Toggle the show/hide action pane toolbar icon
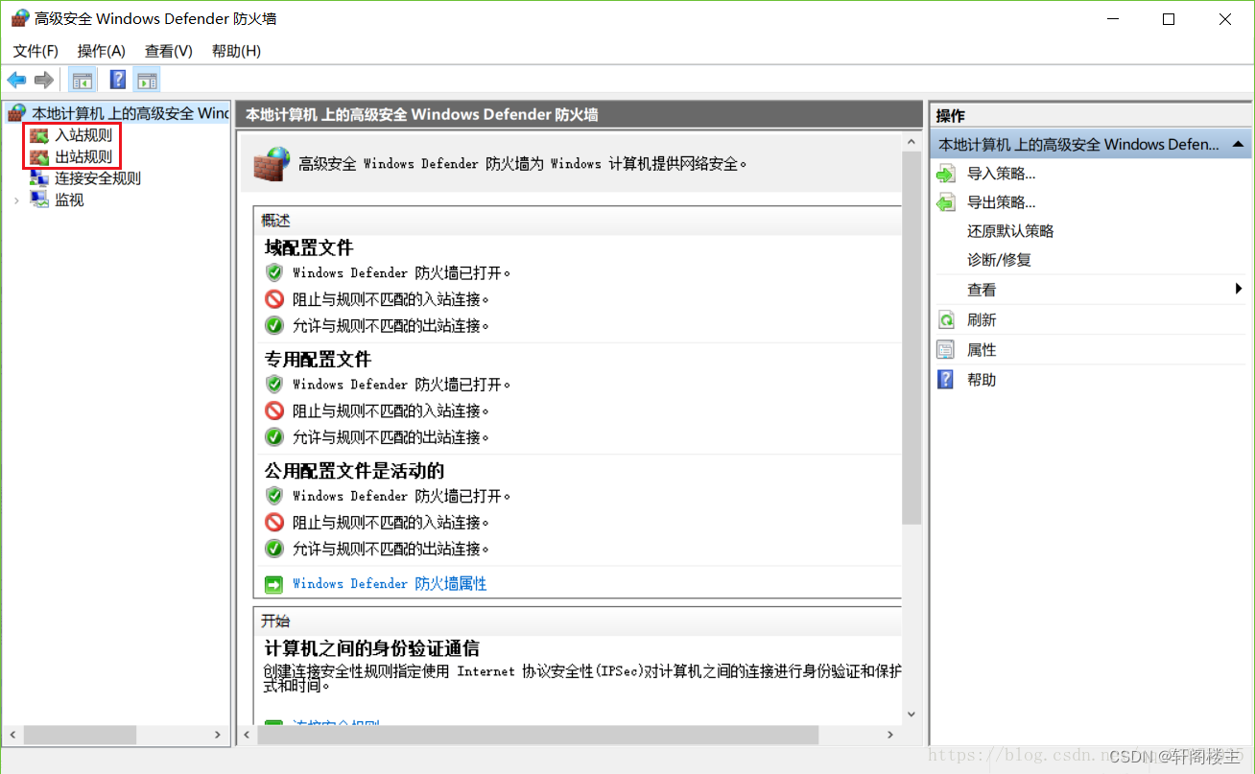The width and height of the screenshot is (1255, 774). click(x=147, y=80)
